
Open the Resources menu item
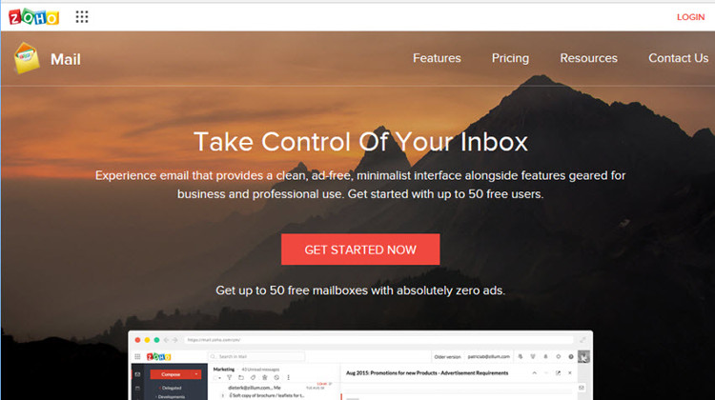click(x=589, y=58)
